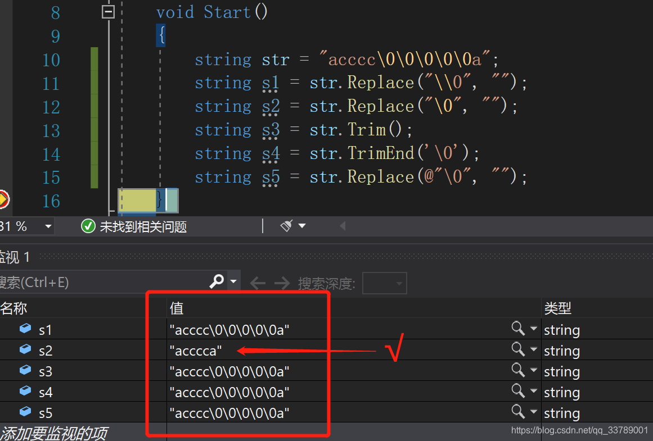
Task: Click the search magnifier icon in Watch panel
Action: click(x=217, y=281)
